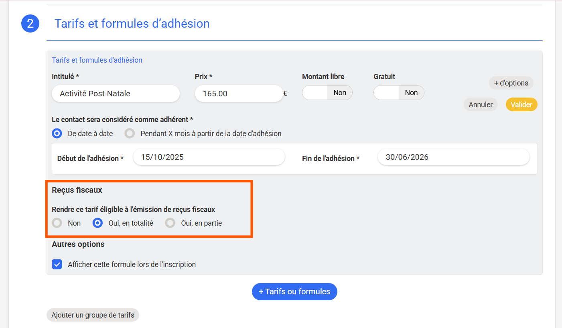This screenshot has width=562, height=328.
Task: Edit the Prix field showing 165.00
Action: point(239,94)
